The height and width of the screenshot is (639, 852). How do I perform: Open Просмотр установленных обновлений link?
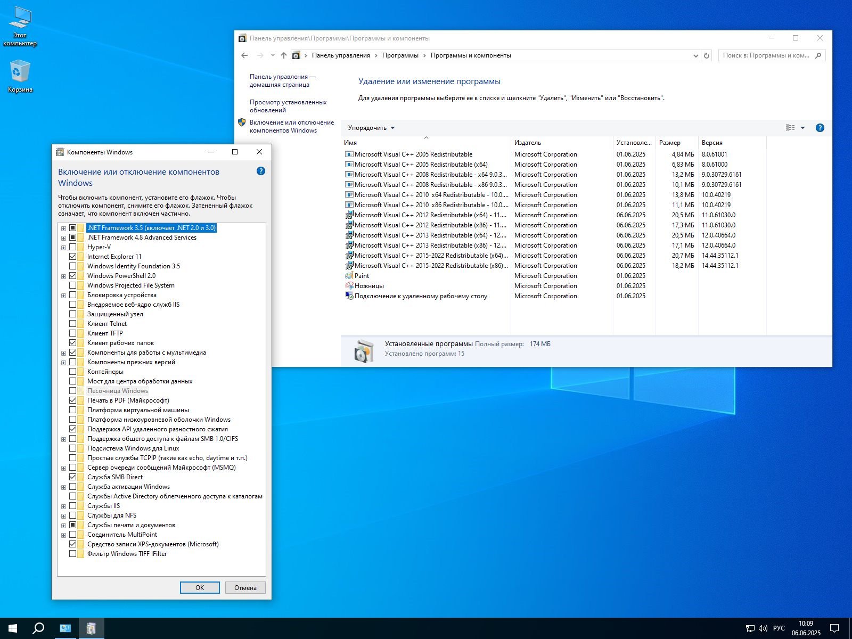pyautogui.click(x=288, y=106)
